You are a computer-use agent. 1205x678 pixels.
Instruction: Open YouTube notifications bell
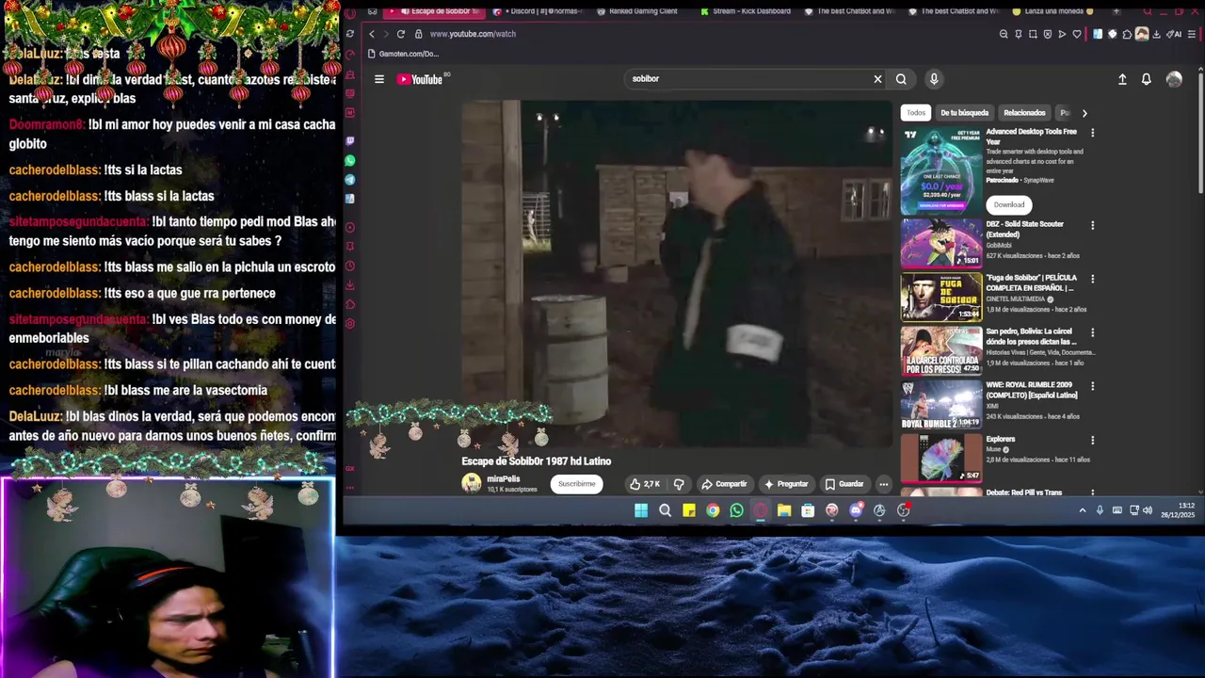1146,79
